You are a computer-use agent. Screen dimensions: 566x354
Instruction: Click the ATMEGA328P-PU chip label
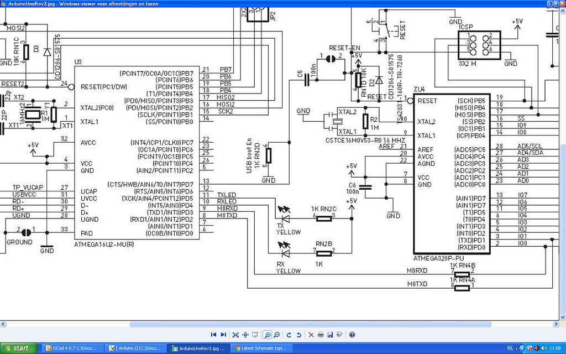(438, 259)
